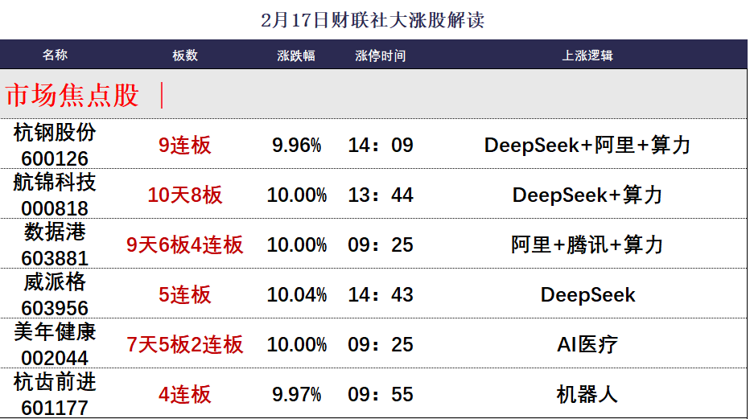Click the 机器人 logic cell
The image size is (750, 419).
point(587,395)
